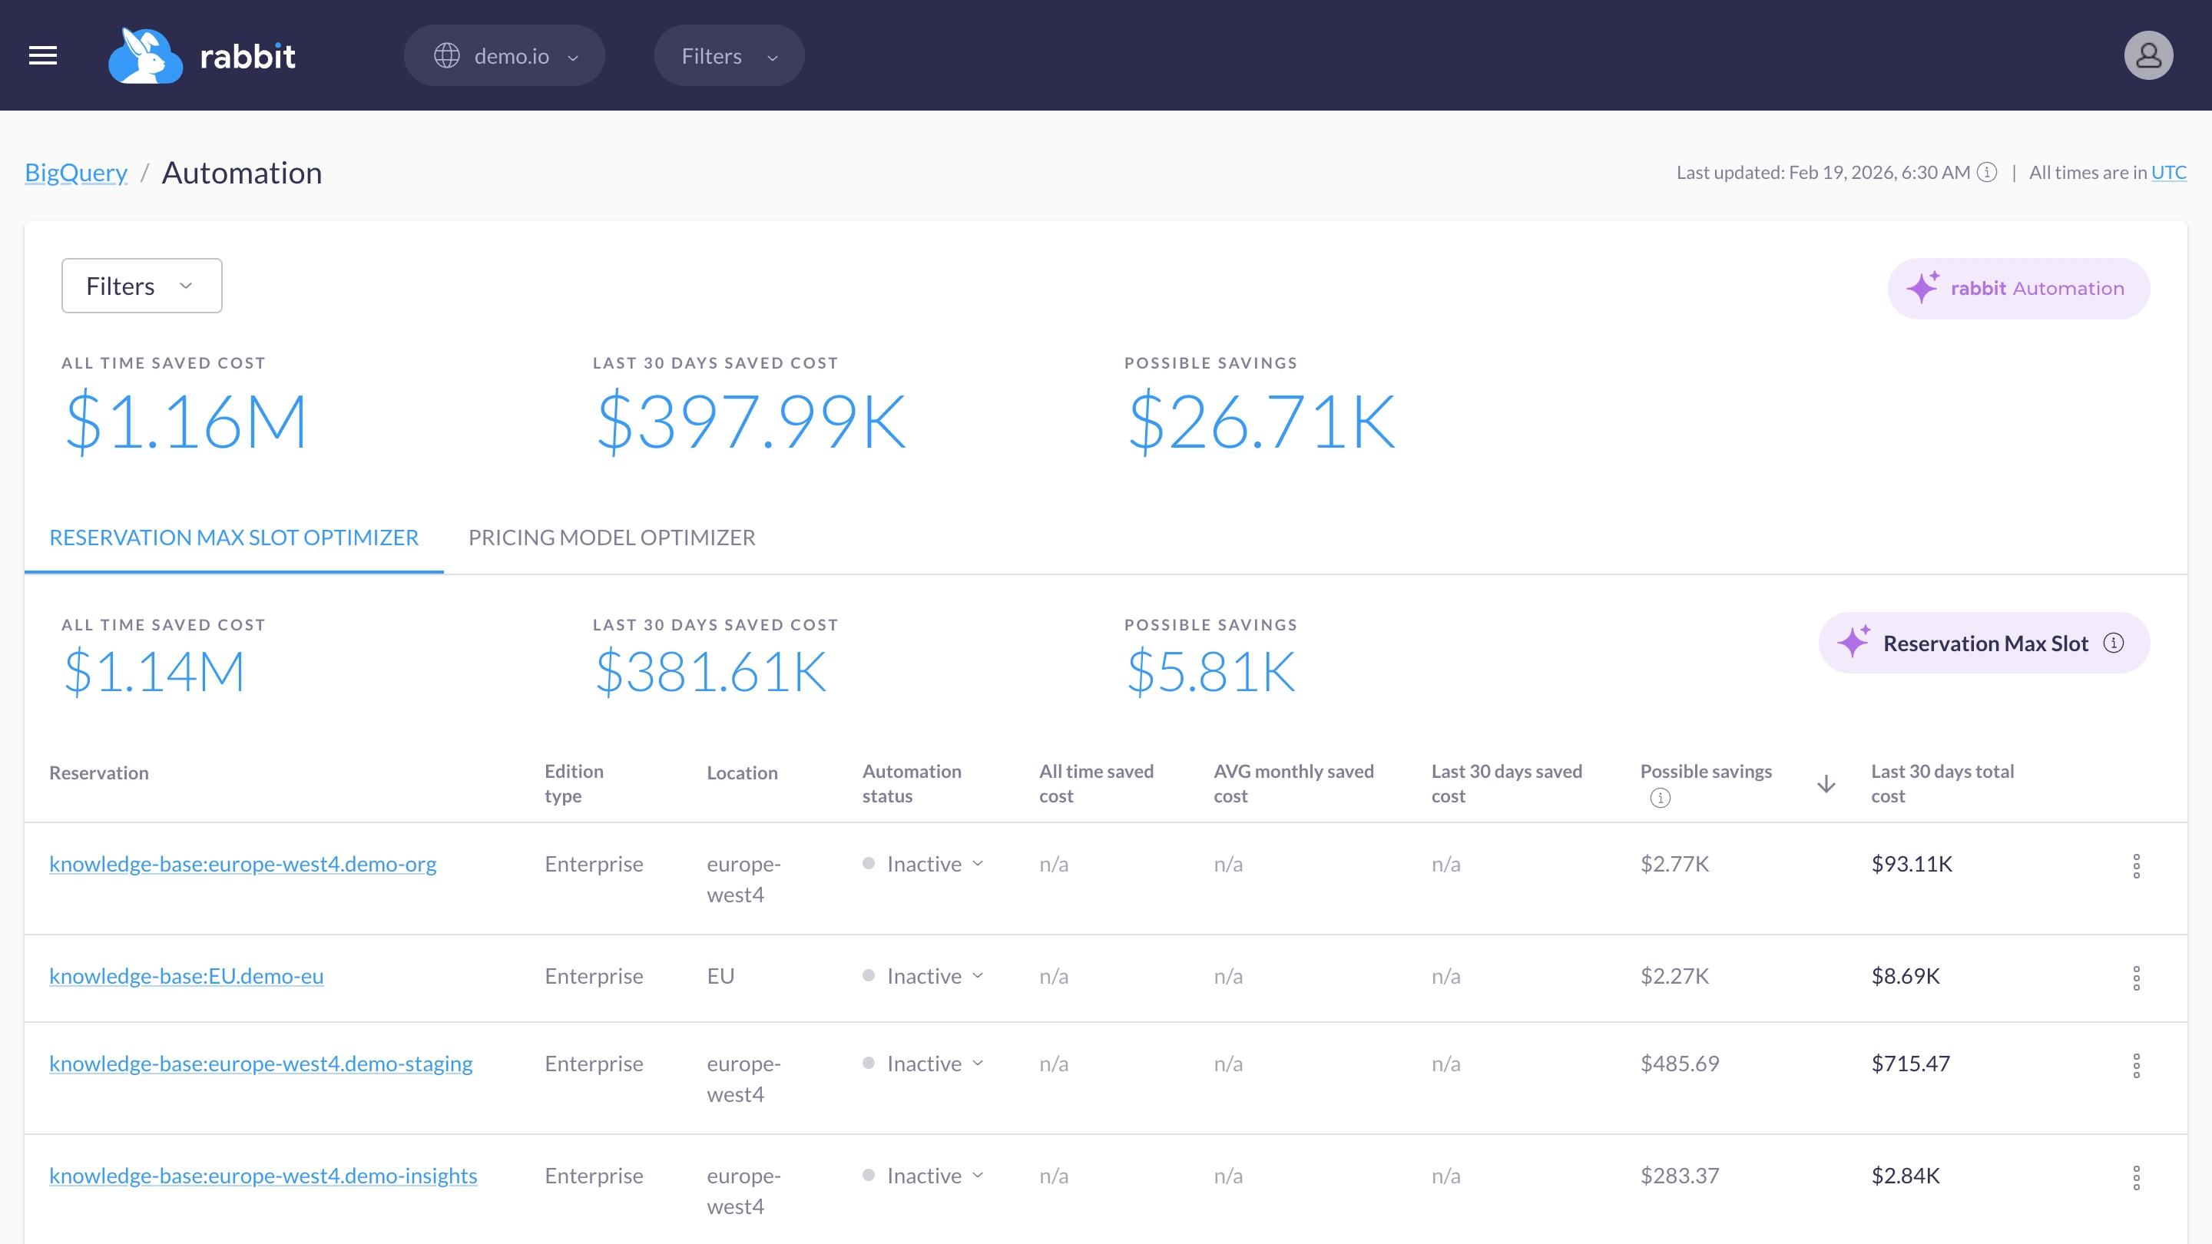2212x1244 pixels.
Task: Click the info icon under Possible savings header
Action: coord(1661,799)
